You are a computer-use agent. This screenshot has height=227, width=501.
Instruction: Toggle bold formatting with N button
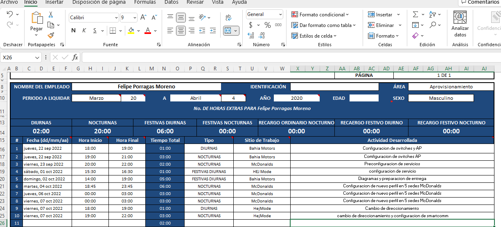tap(73, 31)
